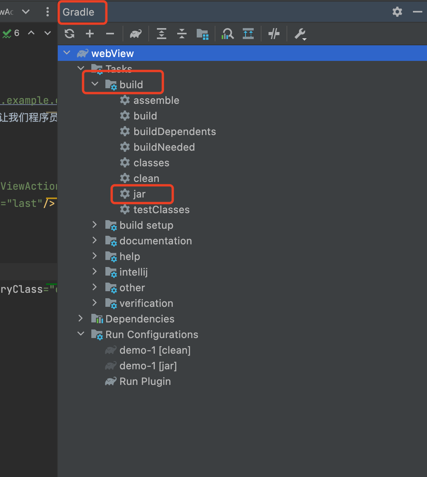The height and width of the screenshot is (477, 427).
Task: Select the Run Plugin configuration
Action: point(145,381)
